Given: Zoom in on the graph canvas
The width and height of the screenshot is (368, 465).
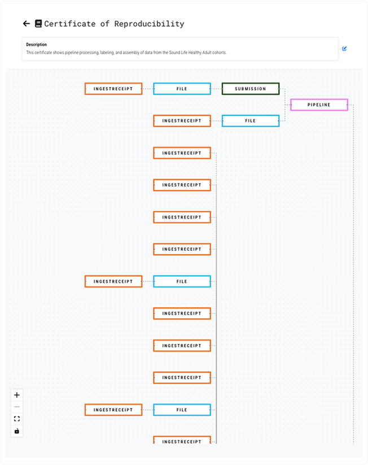Looking at the screenshot, I should [16, 395].
